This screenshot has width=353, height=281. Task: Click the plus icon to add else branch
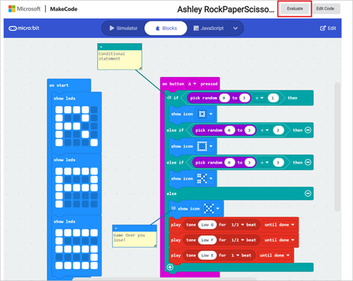(x=170, y=267)
